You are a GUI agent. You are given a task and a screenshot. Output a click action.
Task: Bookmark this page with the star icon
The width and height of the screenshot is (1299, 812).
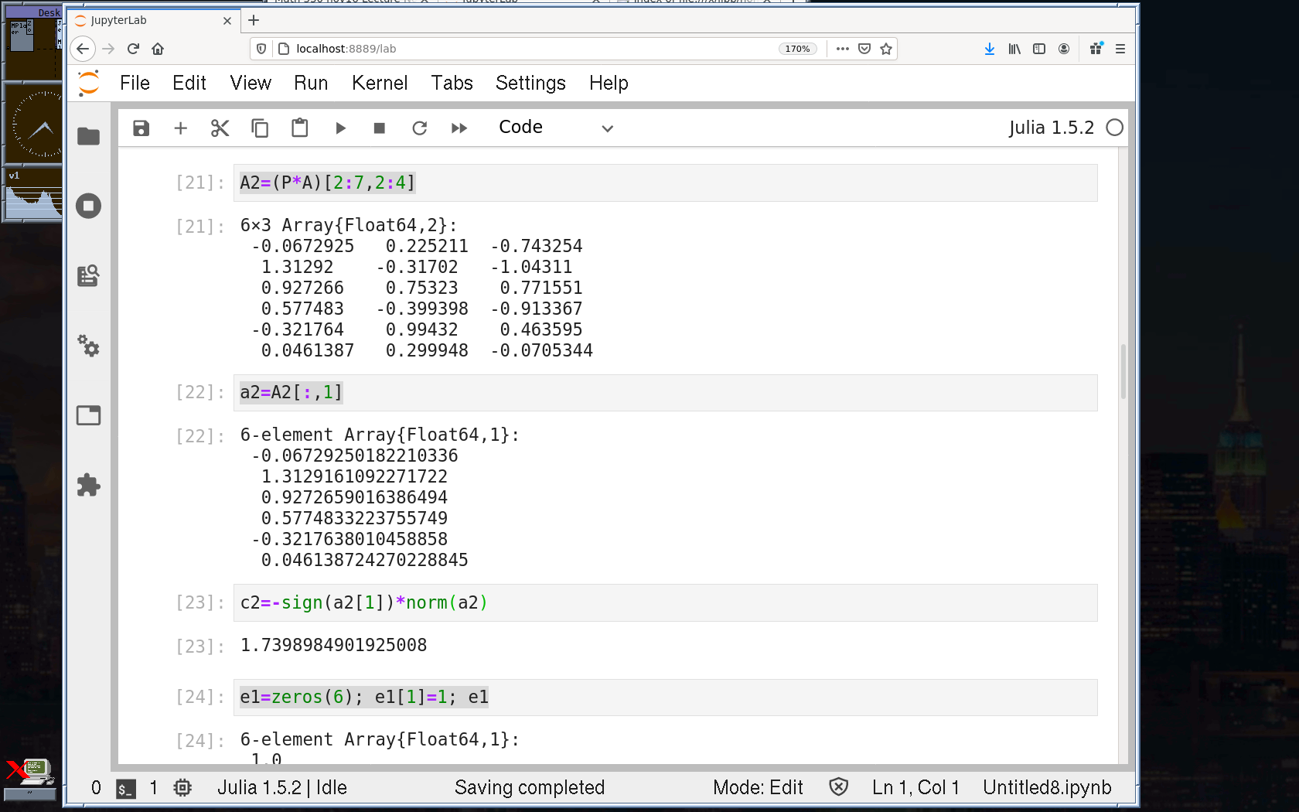886,49
